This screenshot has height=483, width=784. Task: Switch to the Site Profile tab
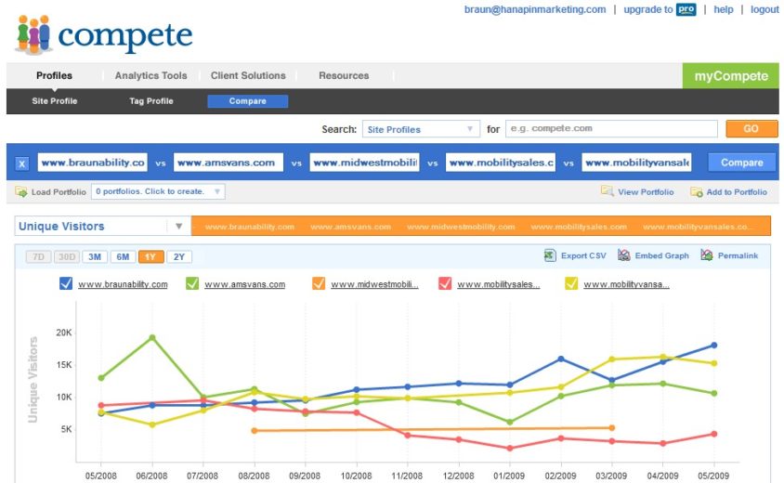point(55,101)
